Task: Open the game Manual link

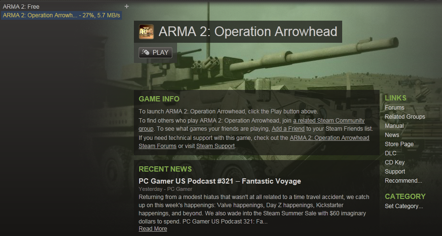Action: pos(394,125)
